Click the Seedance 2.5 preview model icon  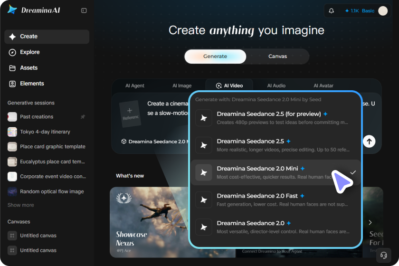(204, 118)
